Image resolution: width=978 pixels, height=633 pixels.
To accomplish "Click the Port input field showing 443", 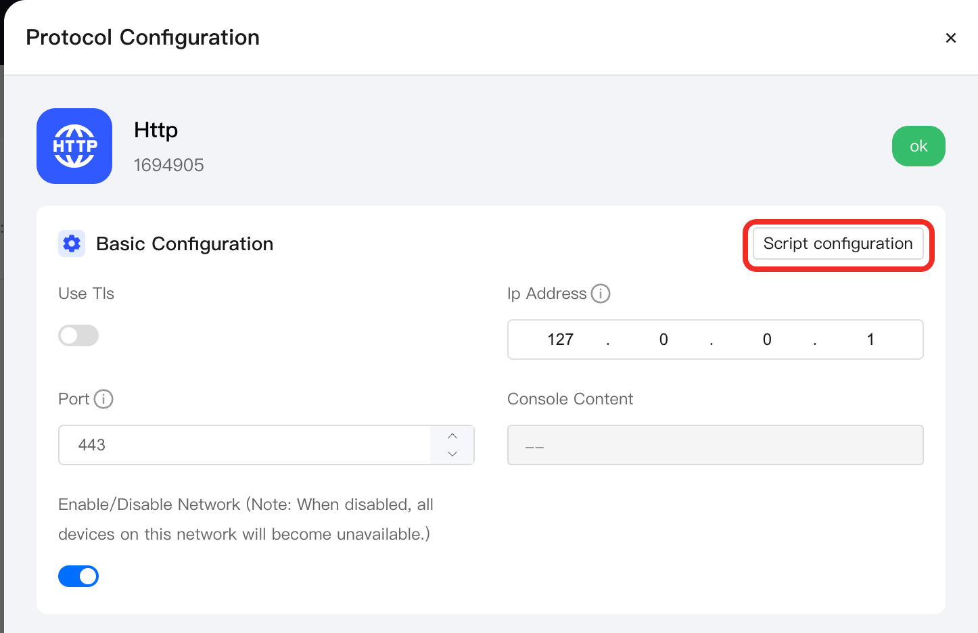I will click(x=245, y=445).
